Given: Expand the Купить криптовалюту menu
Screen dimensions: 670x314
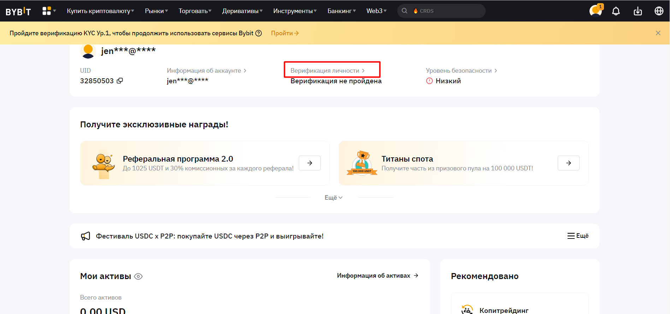Looking at the screenshot, I should pyautogui.click(x=101, y=11).
